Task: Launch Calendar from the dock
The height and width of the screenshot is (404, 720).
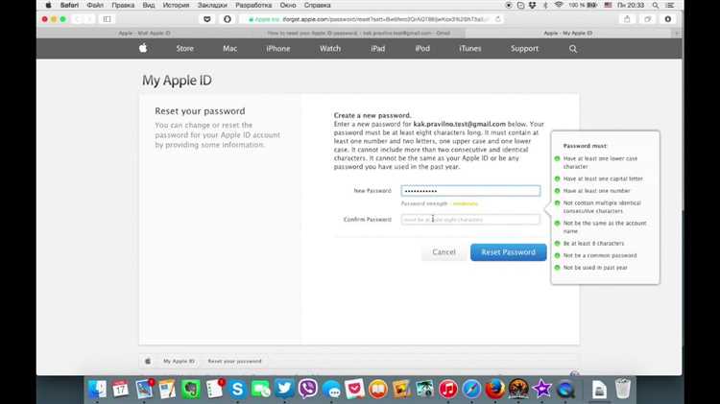Action: pos(120,389)
